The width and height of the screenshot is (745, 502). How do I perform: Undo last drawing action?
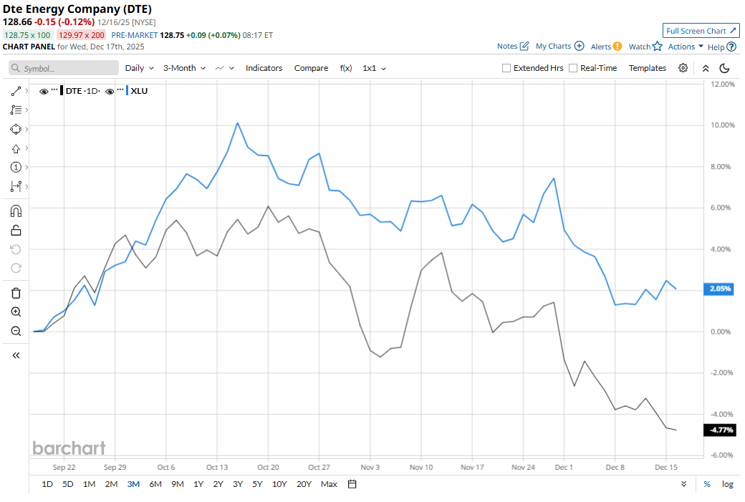coord(16,249)
